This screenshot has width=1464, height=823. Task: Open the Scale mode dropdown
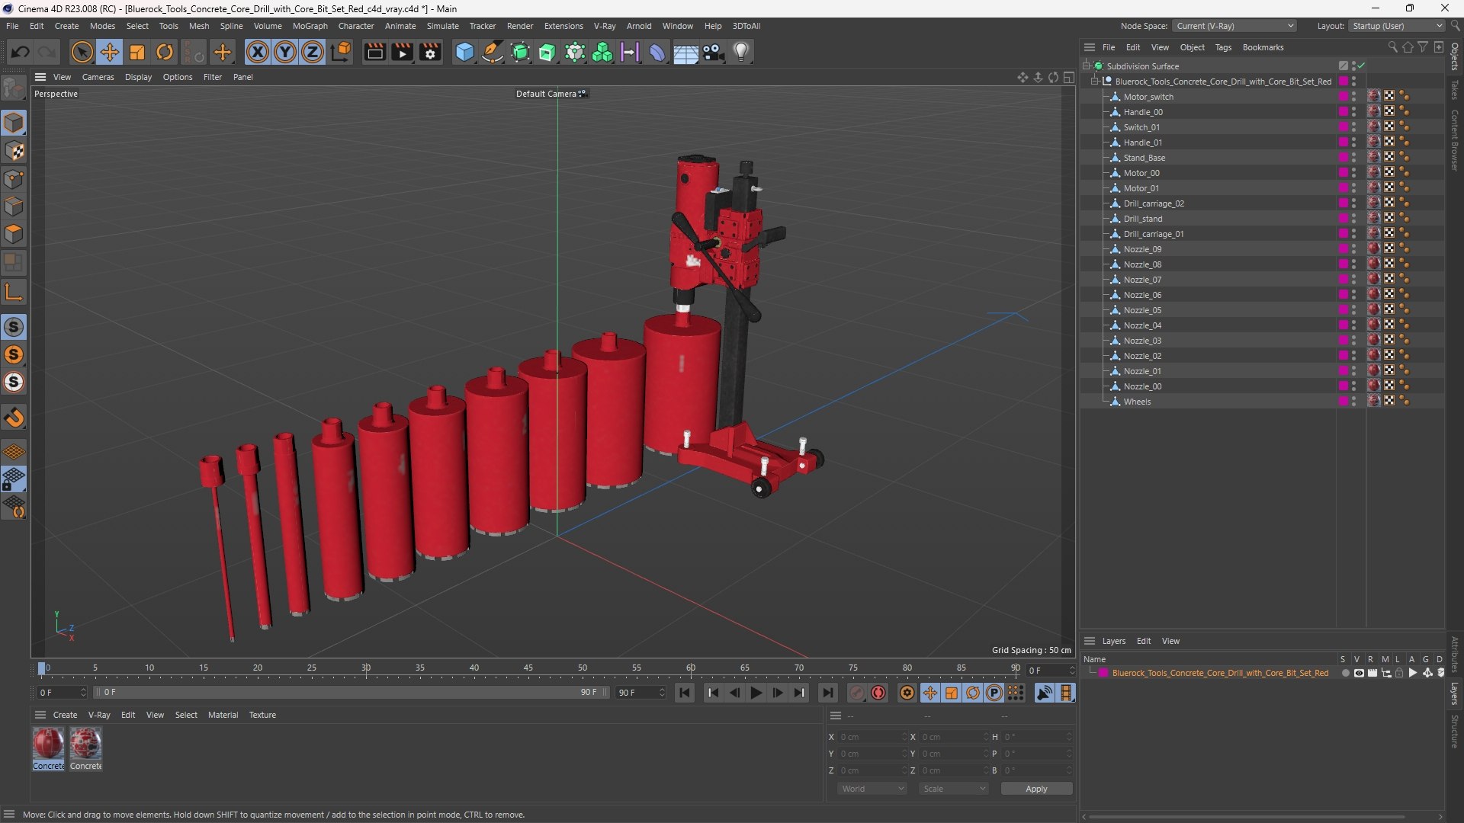click(954, 789)
